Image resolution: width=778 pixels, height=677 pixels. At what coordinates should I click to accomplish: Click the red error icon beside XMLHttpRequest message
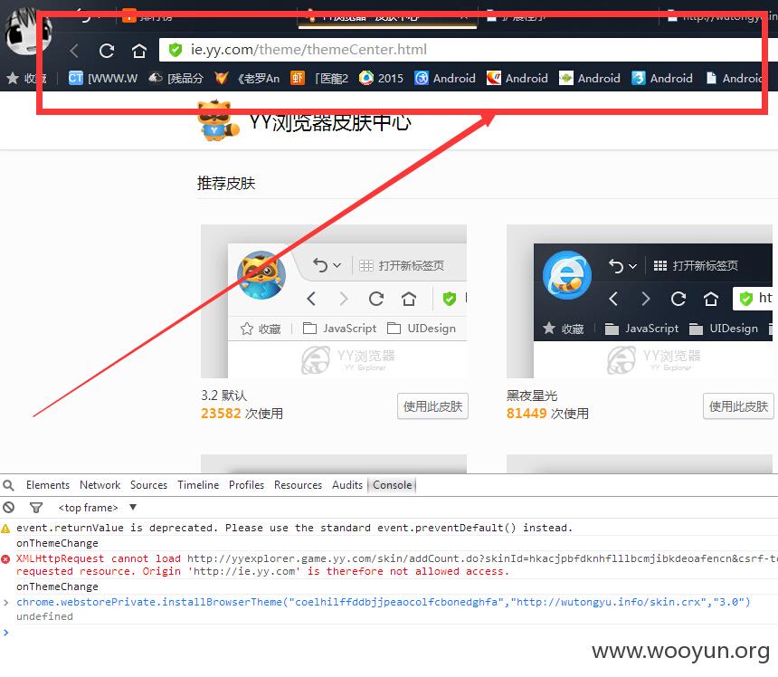pyautogui.click(x=5, y=559)
